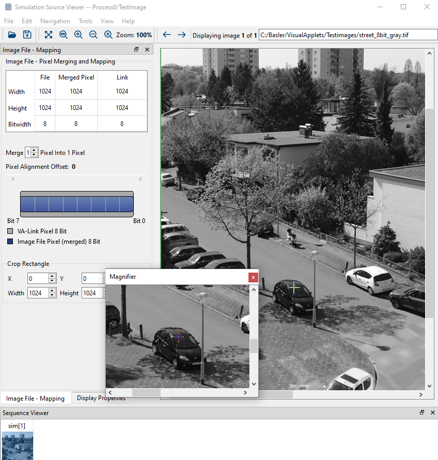Close the Magnifier window
This screenshot has height=460, width=438.
(x=253, y=277)
